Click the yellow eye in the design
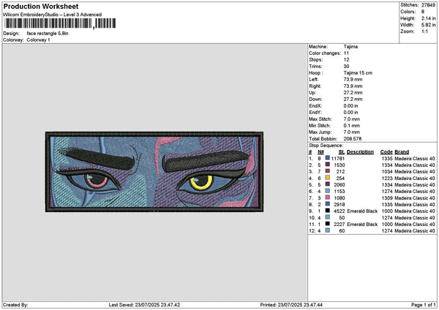The image size is (439, 310). [203, 181]
